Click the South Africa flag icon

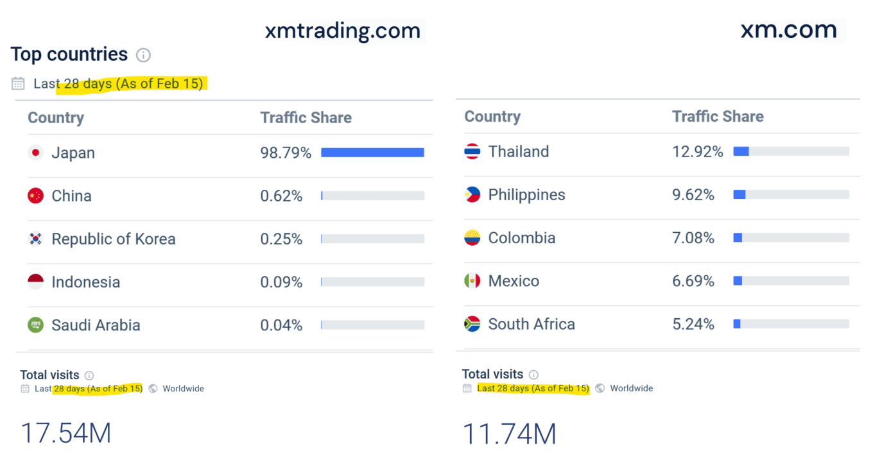pos(472,324)
